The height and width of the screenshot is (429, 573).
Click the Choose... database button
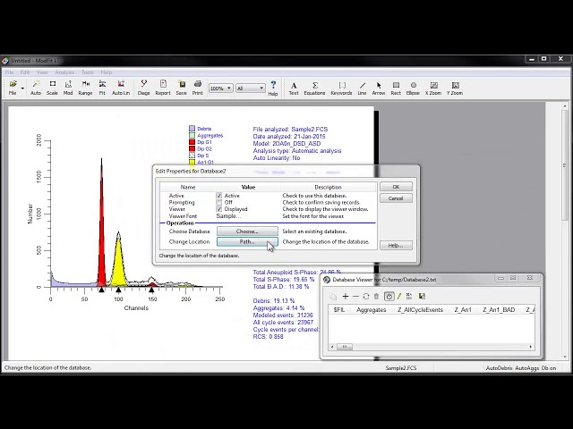[x=247, y=231]
